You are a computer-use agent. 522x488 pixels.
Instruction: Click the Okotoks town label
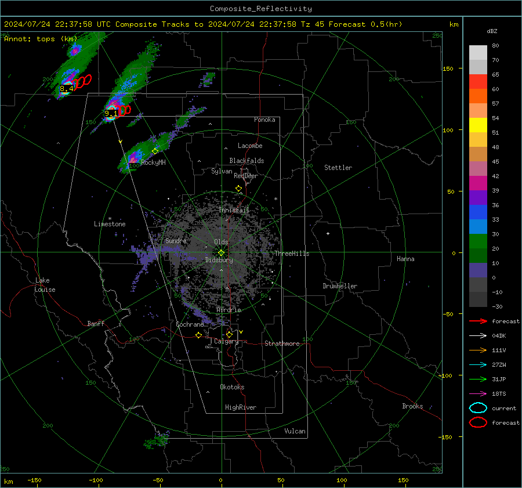click(x=232, y=387)
